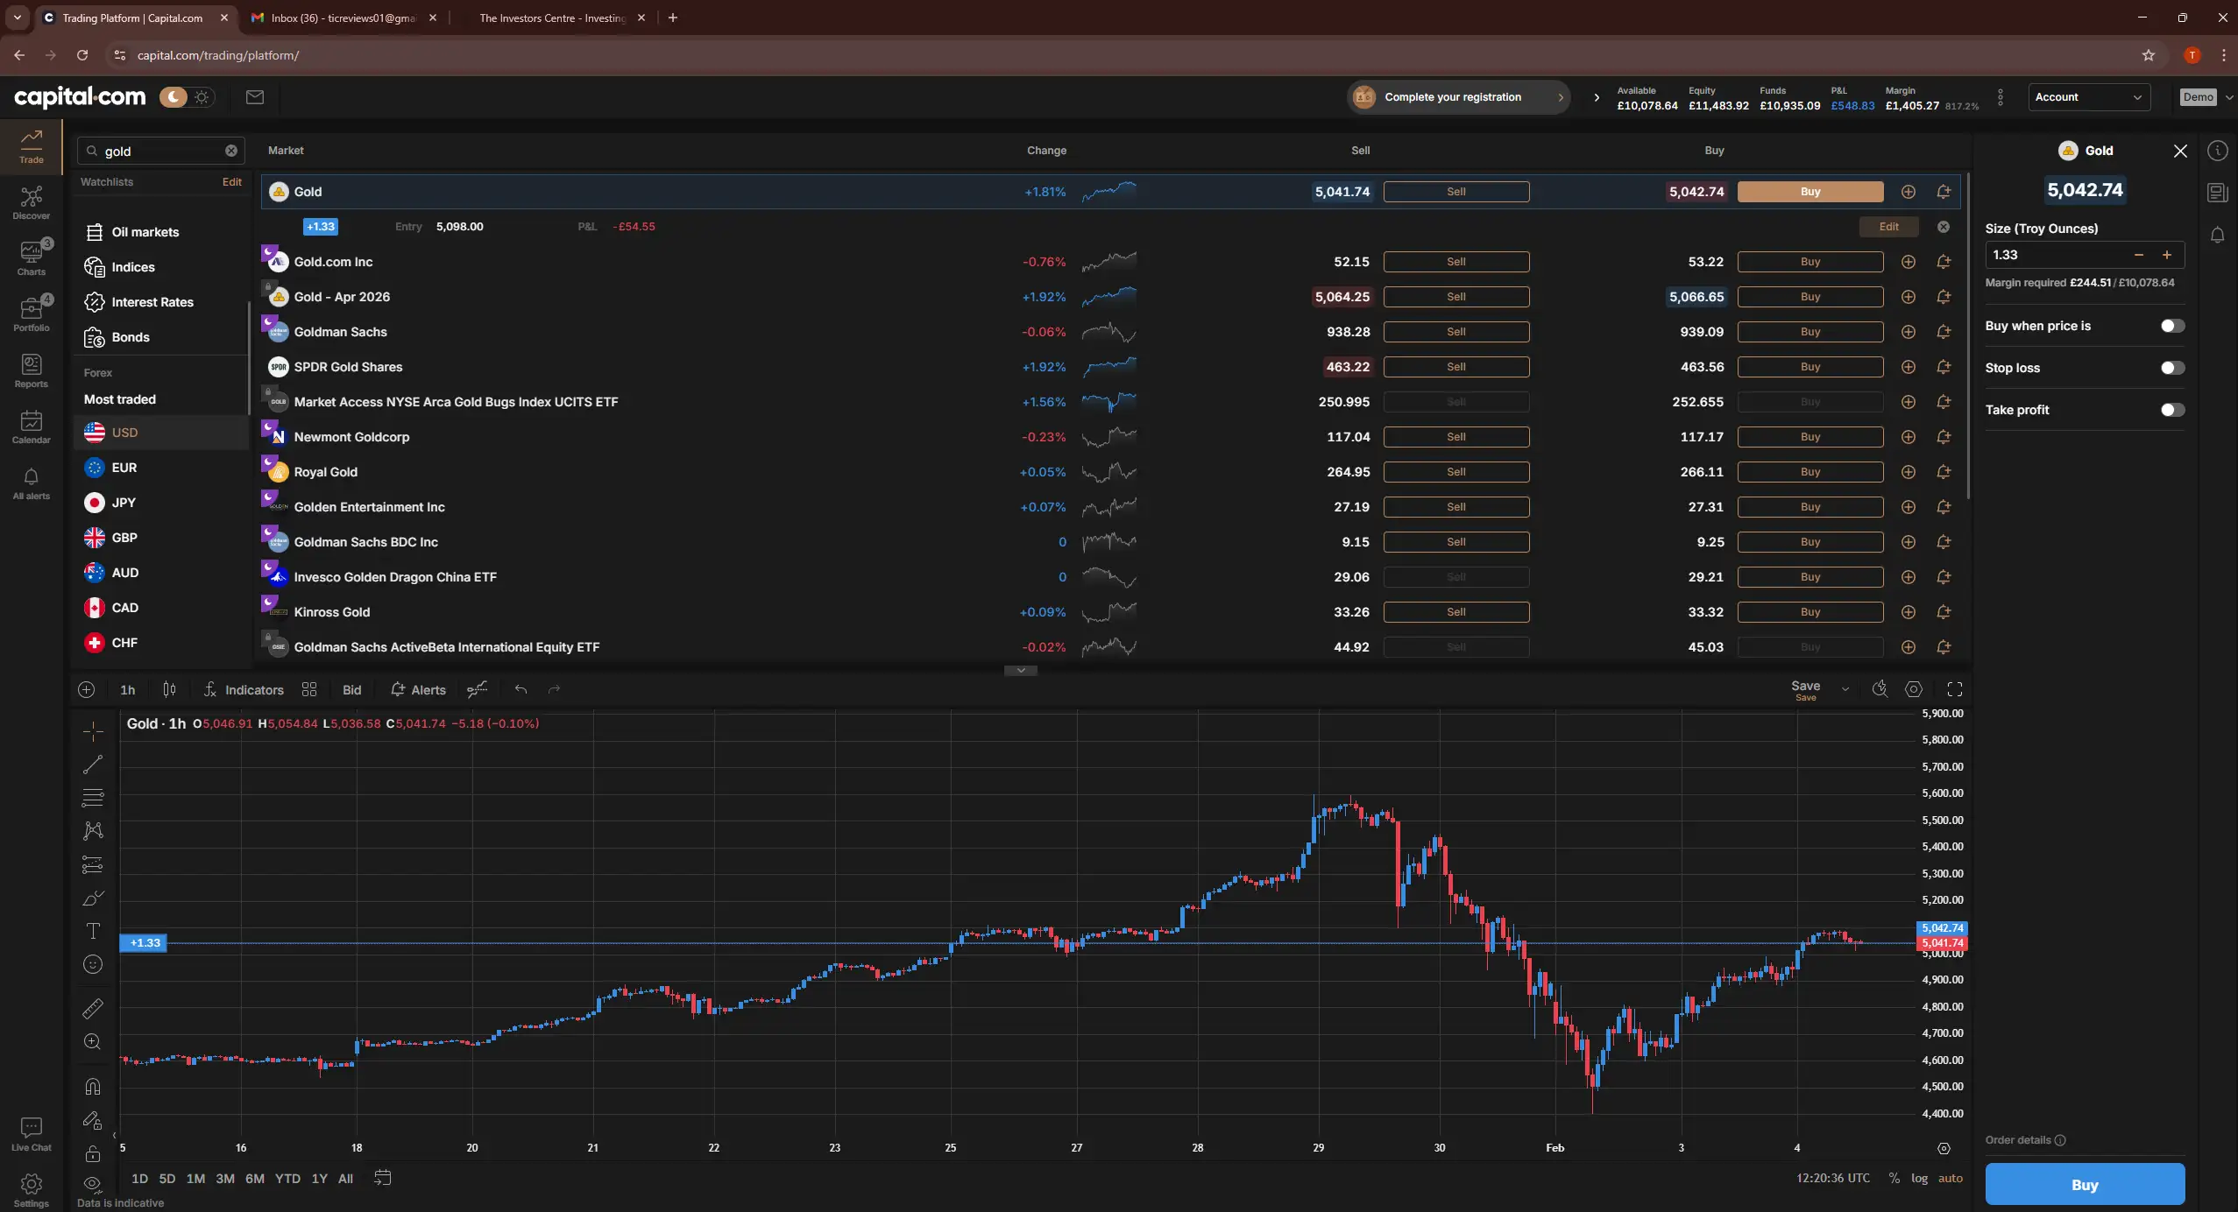Enable the Stop loss toggle
Image resolution: width=2238 pixels, height=1212 pixels.
point(2171,368)
